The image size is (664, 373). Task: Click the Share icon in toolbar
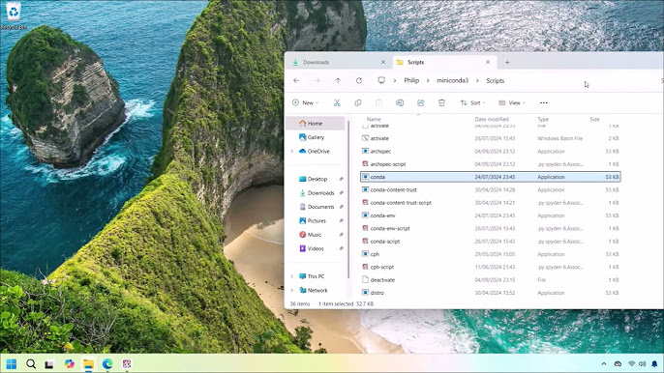coord(420,102)
